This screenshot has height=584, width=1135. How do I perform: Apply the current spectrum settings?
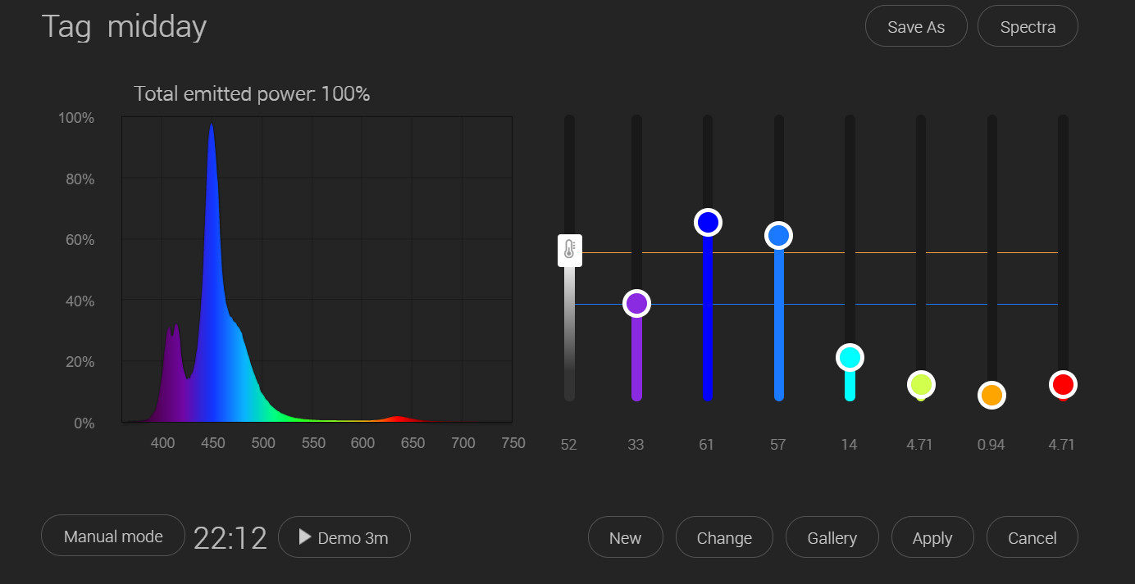[932, 537]
